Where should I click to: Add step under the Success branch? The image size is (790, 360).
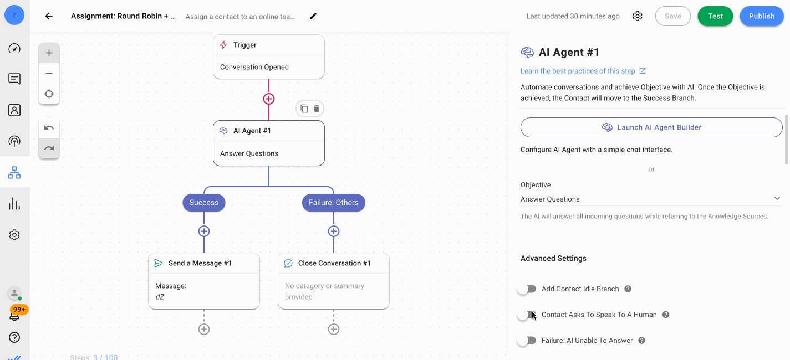[x=204, y=231]
